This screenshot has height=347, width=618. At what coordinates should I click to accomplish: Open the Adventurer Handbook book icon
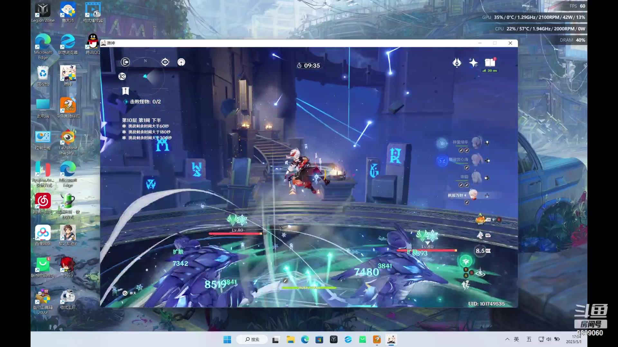pyautogui.click(x=490, y=62)
